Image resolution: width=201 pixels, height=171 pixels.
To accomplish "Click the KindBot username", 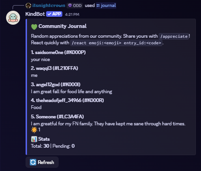I will point(35,14).
